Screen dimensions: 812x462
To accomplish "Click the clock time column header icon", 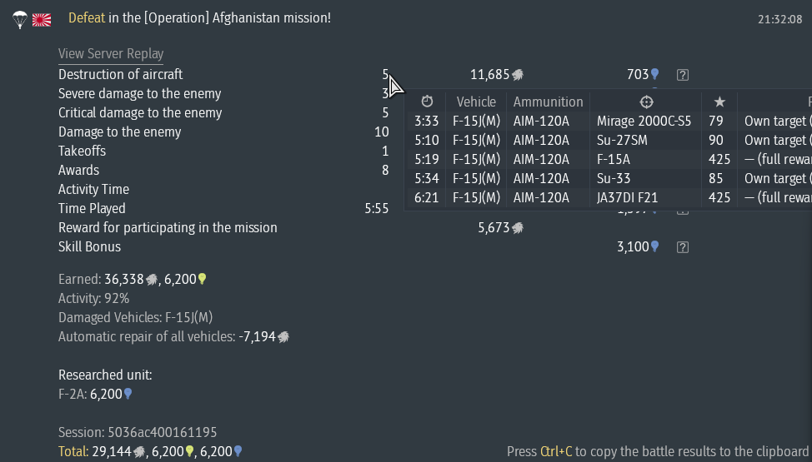I will tap(427, 102).
